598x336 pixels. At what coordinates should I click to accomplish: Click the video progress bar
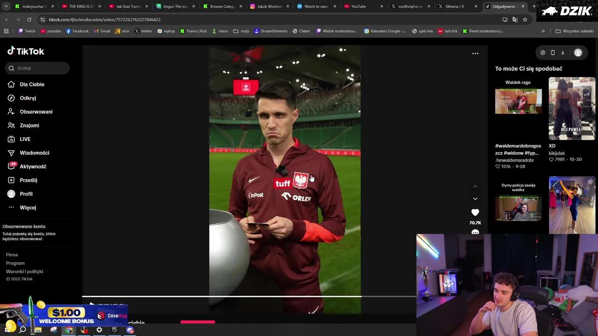[249, 296]
